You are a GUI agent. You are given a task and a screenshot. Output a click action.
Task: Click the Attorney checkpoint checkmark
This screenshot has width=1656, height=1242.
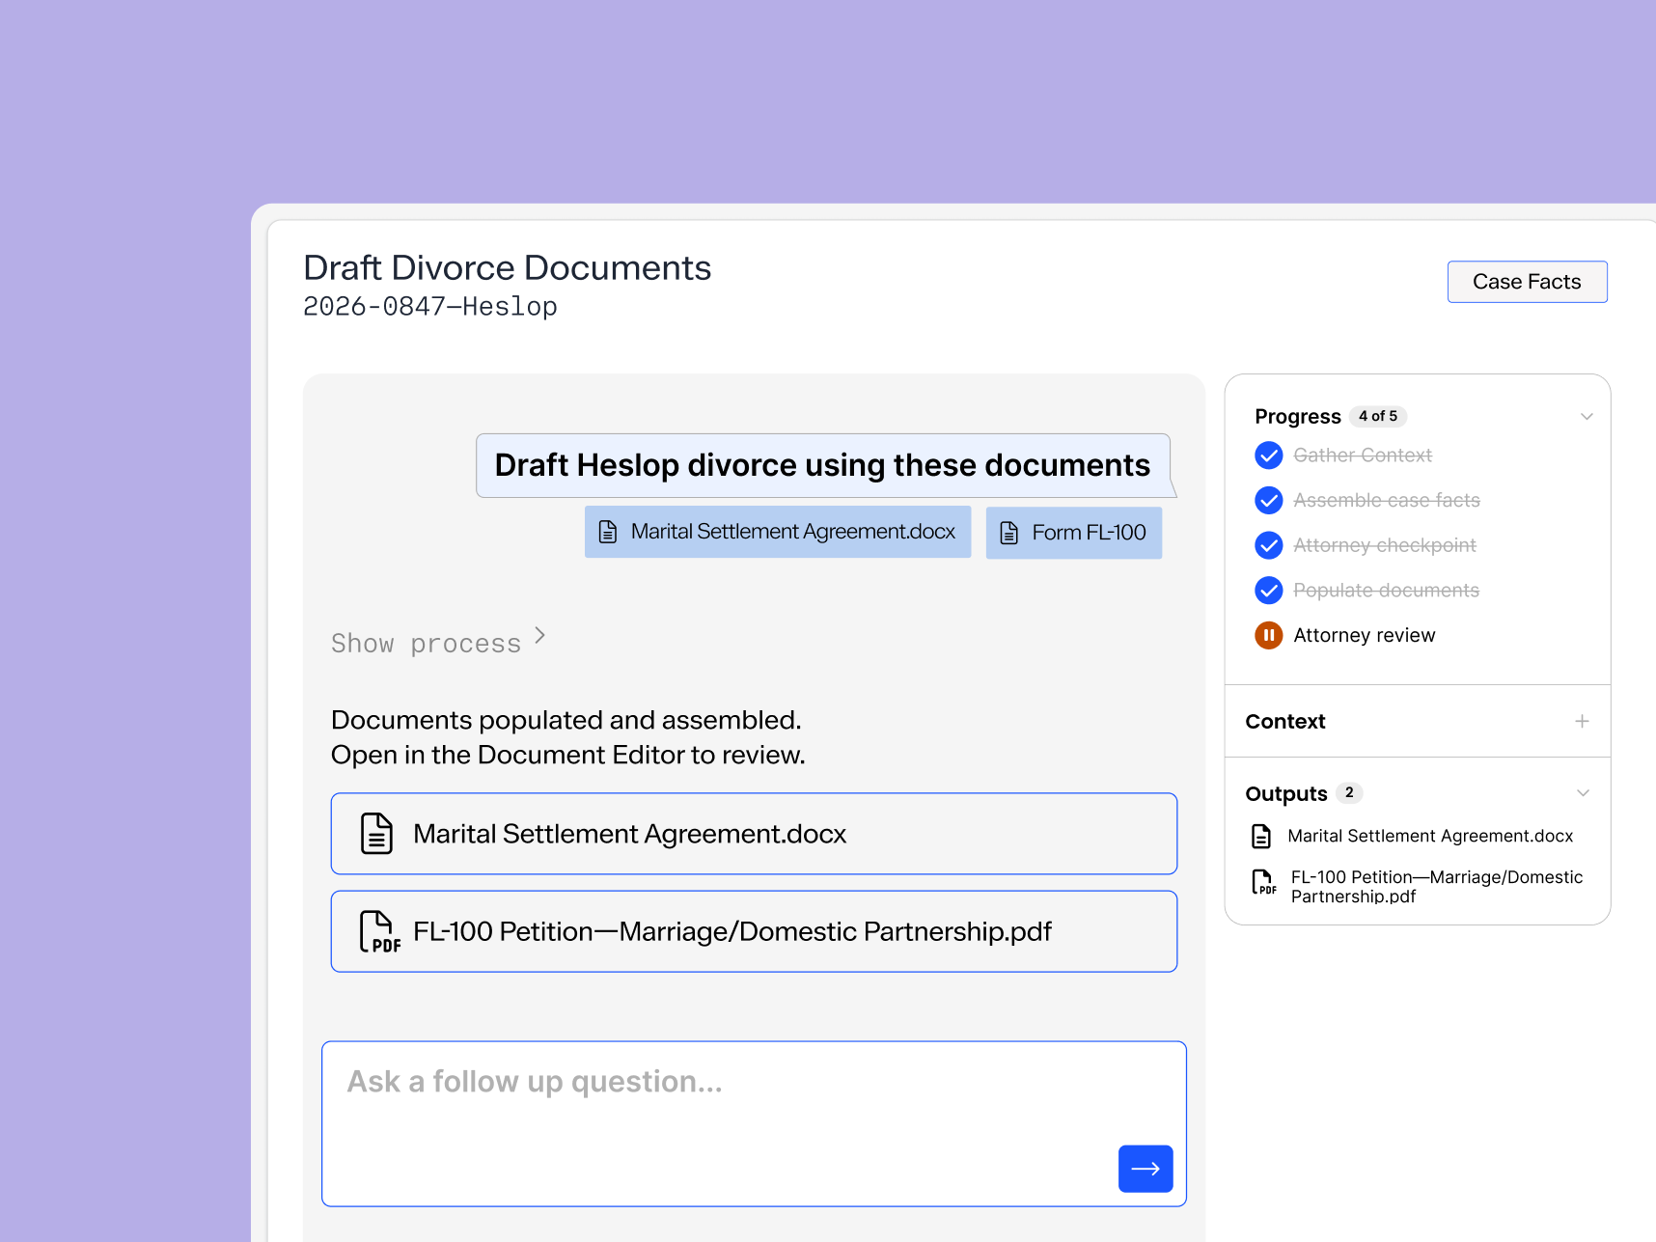(1269, 545)
